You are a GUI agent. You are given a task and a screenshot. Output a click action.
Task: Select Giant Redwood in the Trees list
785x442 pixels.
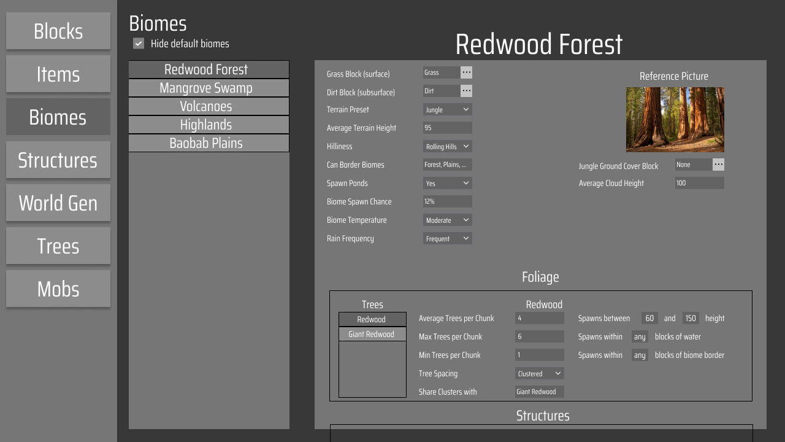pyautogui.click(x=372, y=334)
